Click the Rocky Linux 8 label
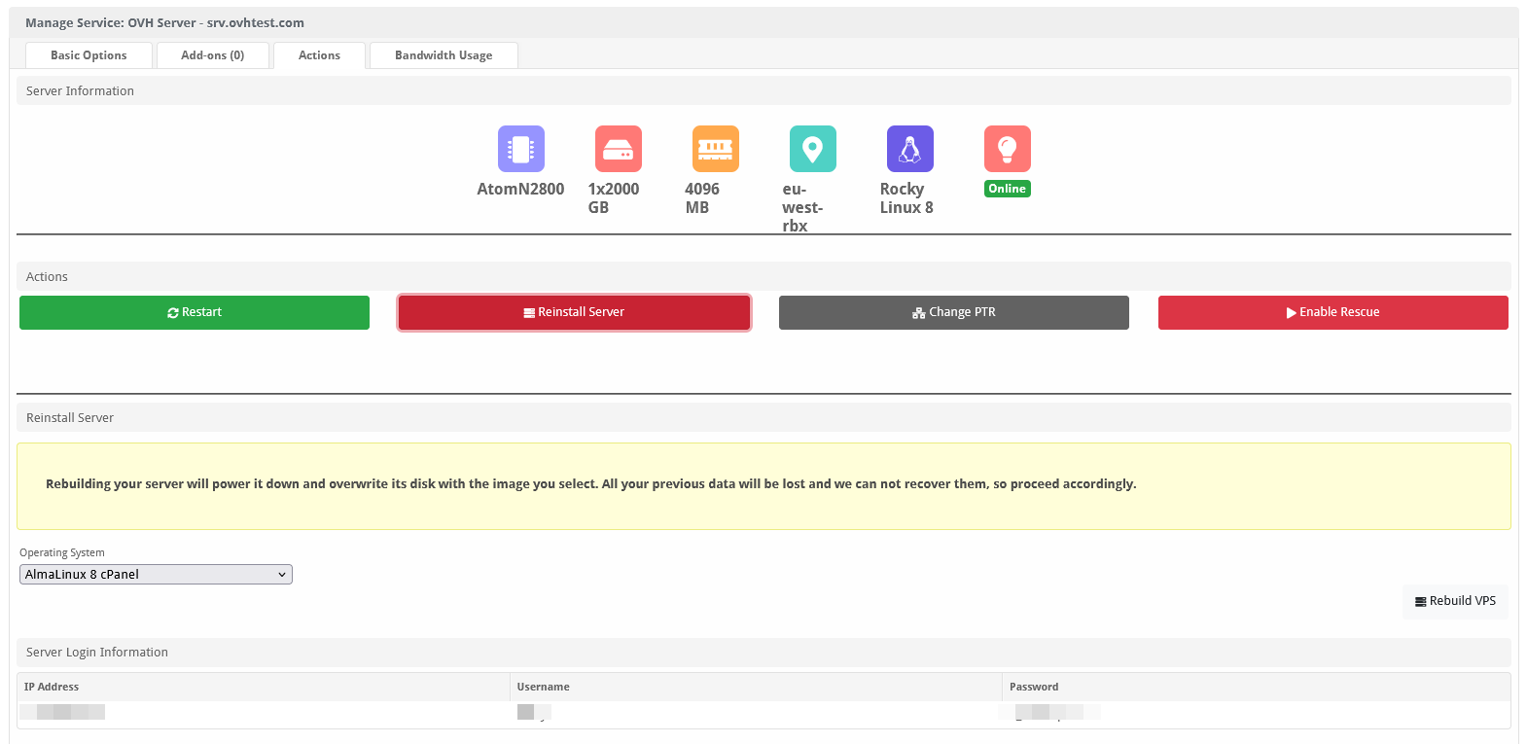The width and height of the screenshot is (1527, 744). (906, 198)
